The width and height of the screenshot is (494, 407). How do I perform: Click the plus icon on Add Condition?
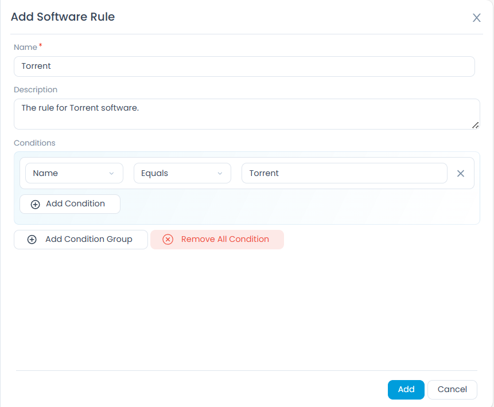coord(34,203)
